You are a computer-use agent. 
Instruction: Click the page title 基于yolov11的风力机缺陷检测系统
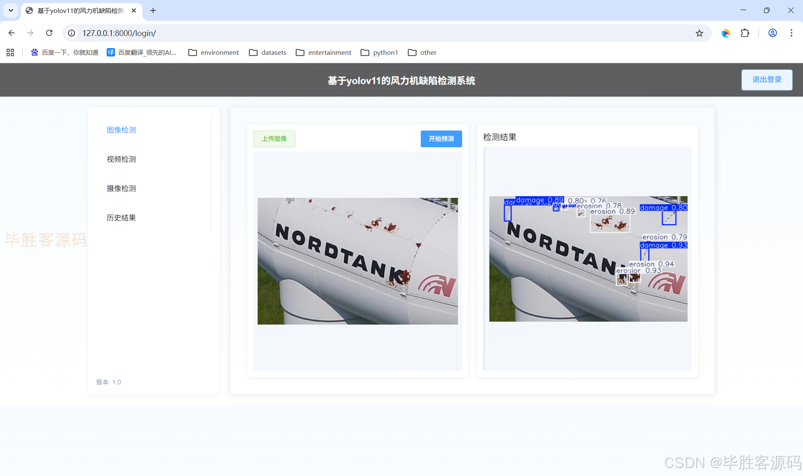tap(401, 80)
